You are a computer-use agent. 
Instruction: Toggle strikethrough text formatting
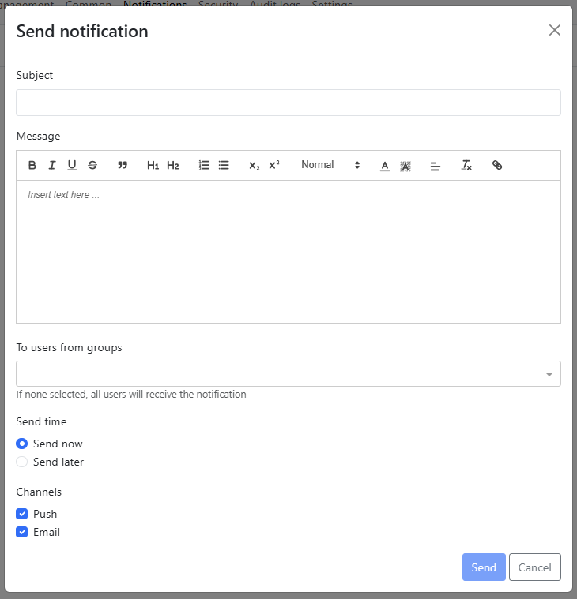pos(92,166)
